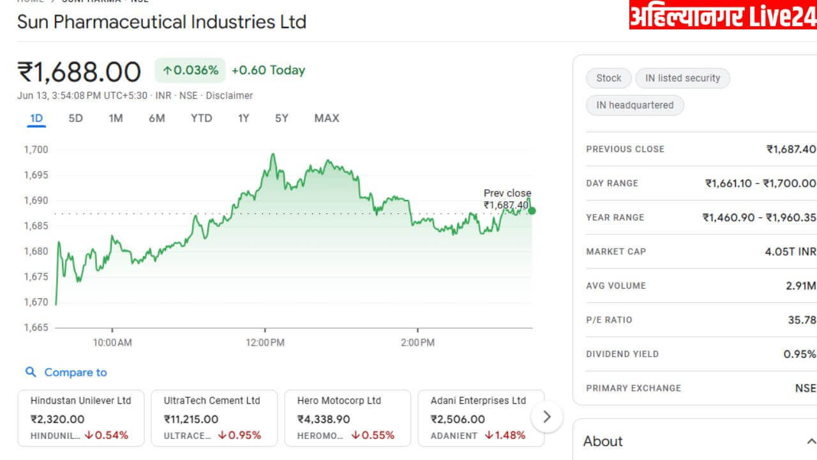This screenshot has width=817, height=460.
Task: Click the IN listed security chip
Action: pyautogui.click(x=682, y=78)
